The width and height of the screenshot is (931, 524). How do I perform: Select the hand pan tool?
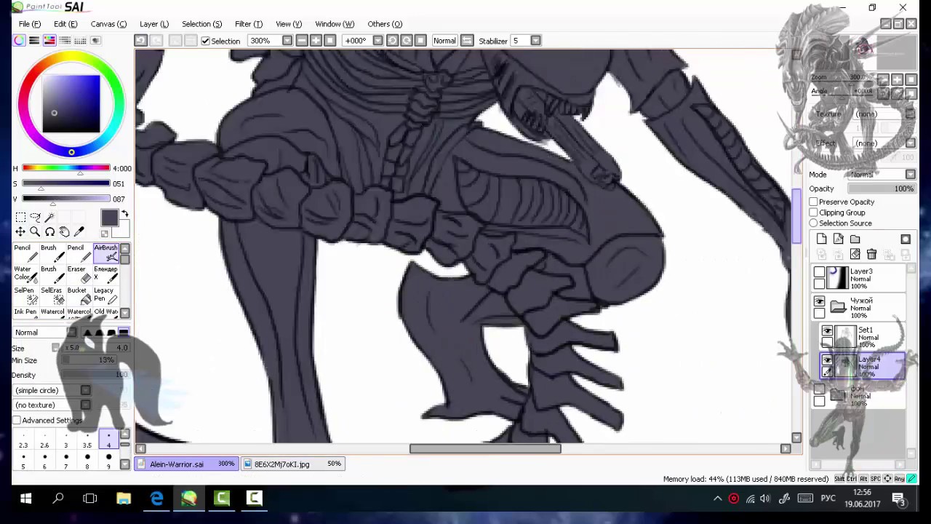click(64, 231)
